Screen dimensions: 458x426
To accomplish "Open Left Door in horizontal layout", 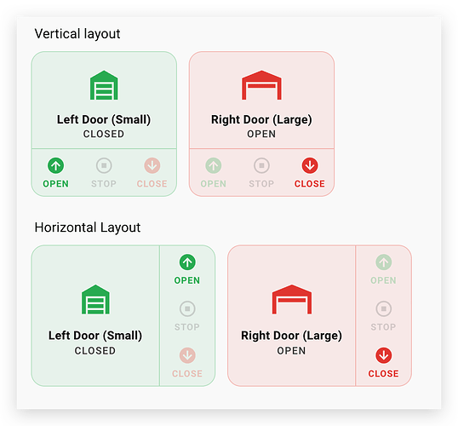I will click(187, 269).
